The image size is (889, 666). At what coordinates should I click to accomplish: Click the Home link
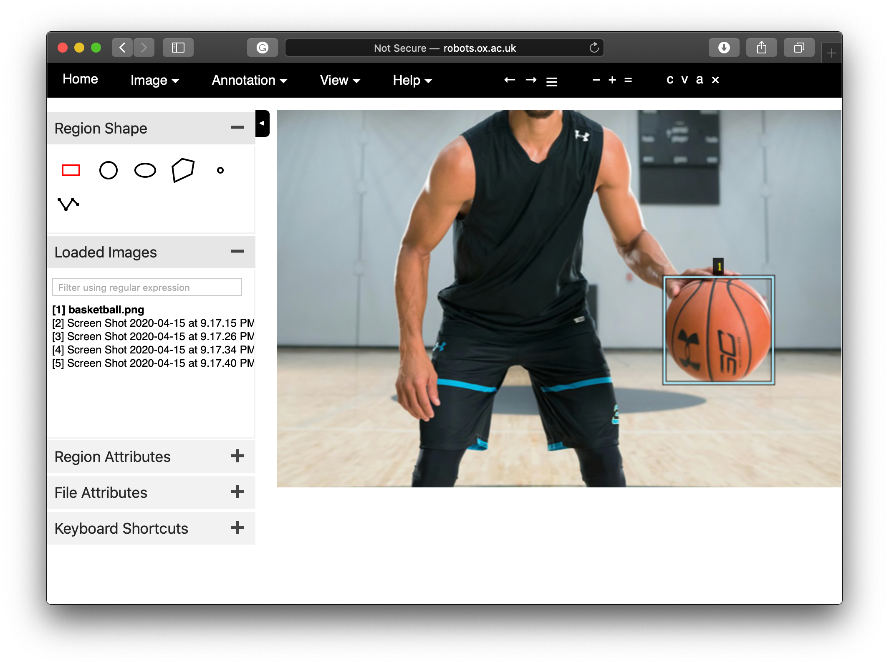click(x=80, y=79)
